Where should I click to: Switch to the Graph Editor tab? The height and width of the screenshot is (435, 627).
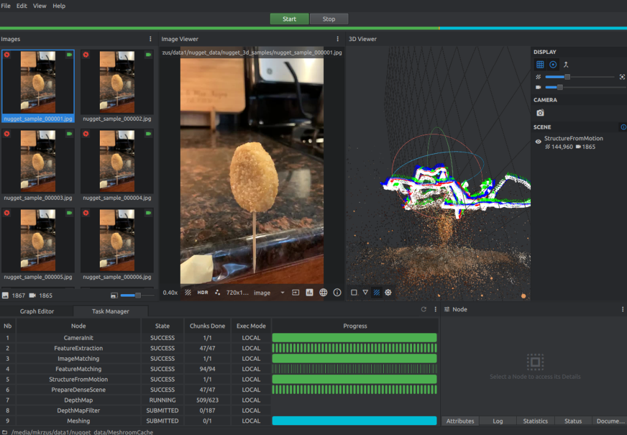[x=37, y=311]
